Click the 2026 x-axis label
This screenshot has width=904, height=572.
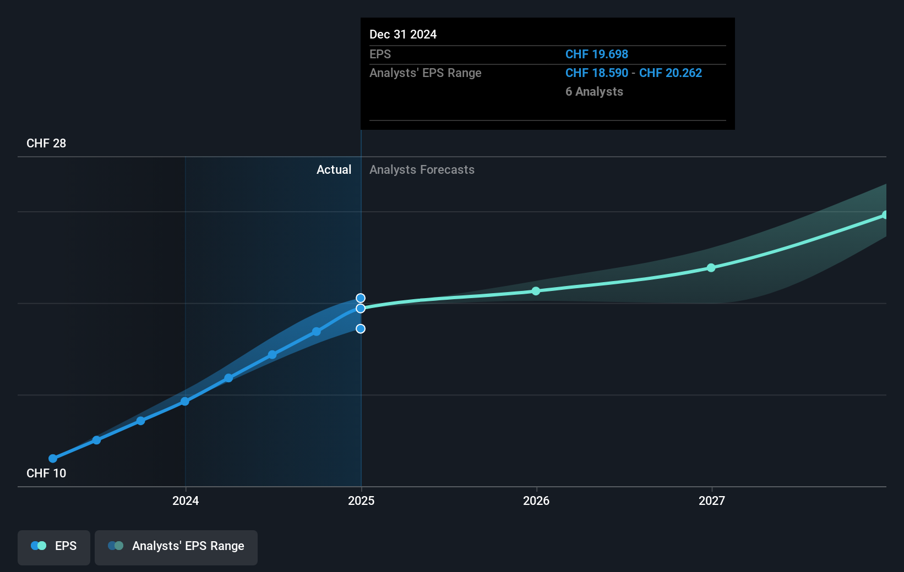[x=536, y=501]
